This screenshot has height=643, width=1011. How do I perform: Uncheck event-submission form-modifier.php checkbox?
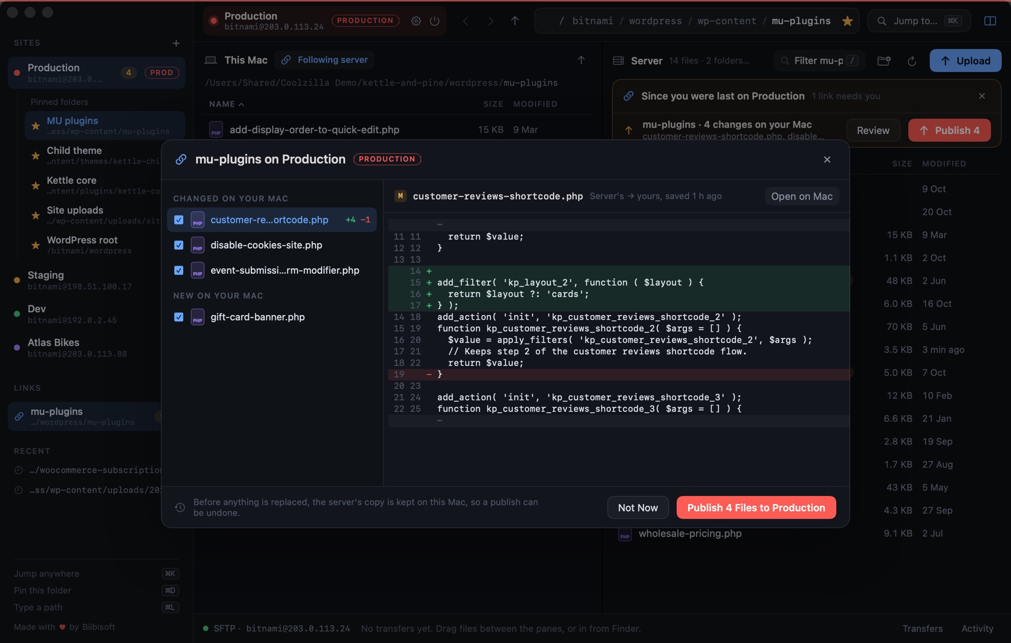(x=179, y=270)
